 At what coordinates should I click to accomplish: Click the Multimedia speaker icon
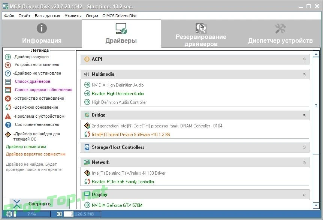(87, 74)
